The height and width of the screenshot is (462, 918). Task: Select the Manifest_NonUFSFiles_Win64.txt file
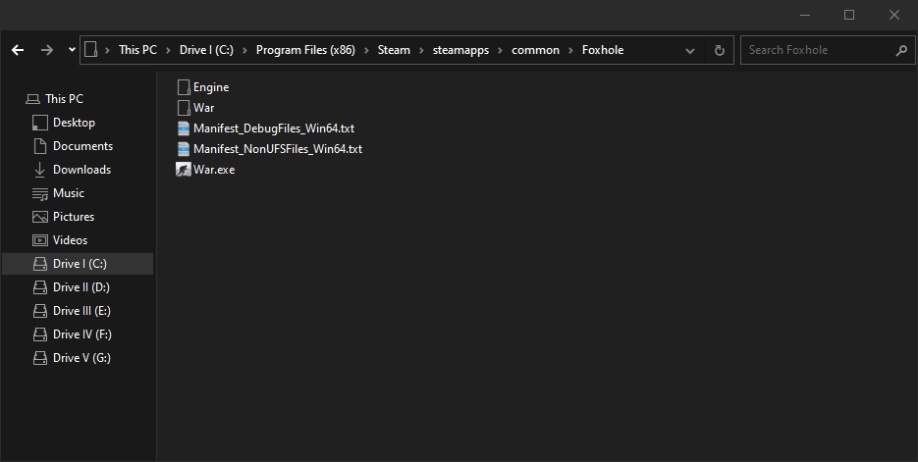click(269, 148)
